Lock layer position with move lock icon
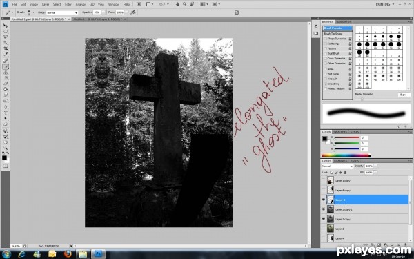The image size is (414, 259). coord(340,172)
